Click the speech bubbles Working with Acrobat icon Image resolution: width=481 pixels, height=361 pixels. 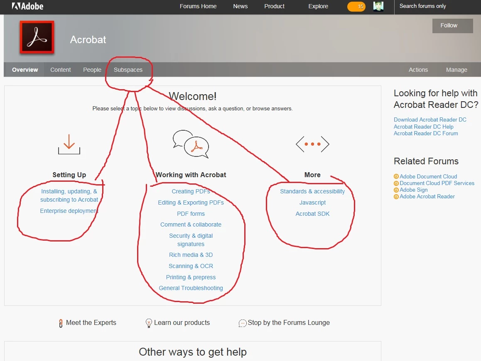pyautogui.click(x=191, y=144)
